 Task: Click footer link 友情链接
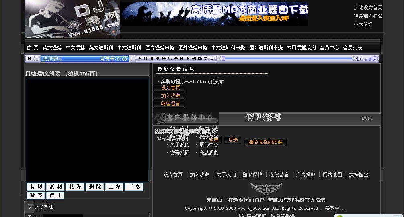tap(359, 175)
